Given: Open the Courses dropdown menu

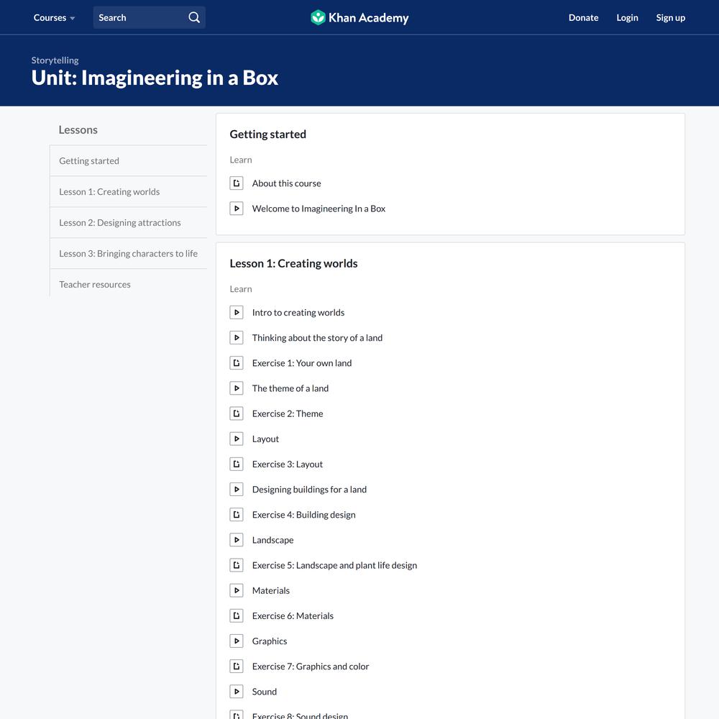Looking at the screenshot, I should pyautogui.click(x=54, y=17).
